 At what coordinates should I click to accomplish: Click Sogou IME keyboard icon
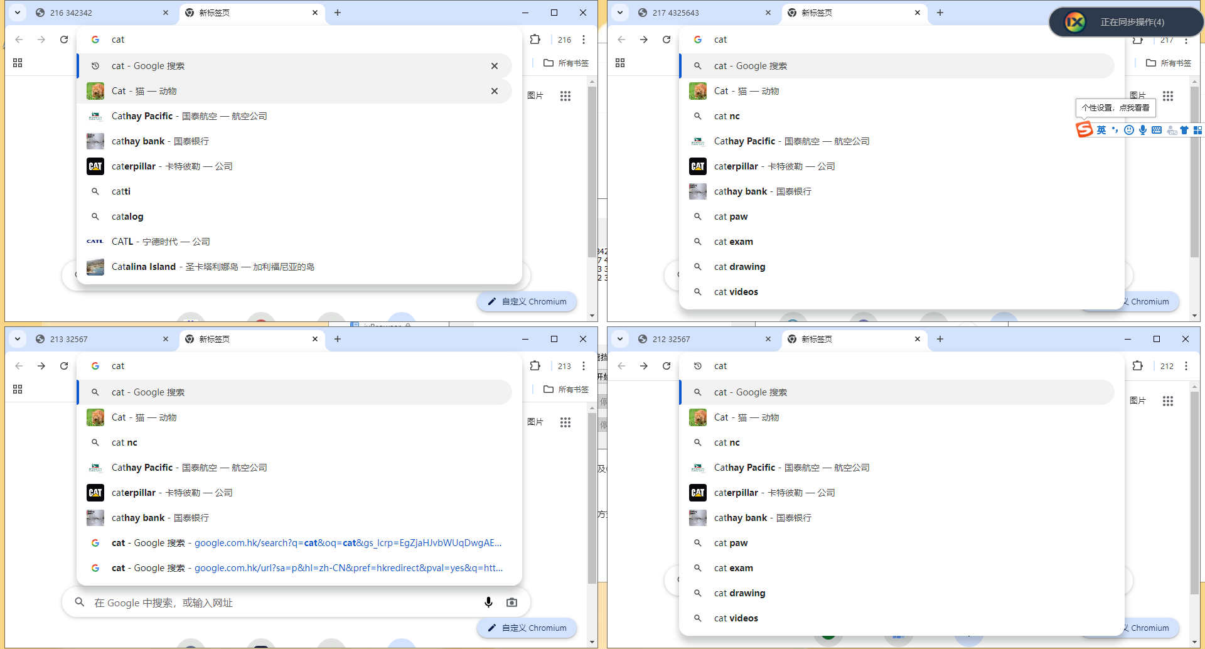pyautogui.click(x=1157, y=130)
